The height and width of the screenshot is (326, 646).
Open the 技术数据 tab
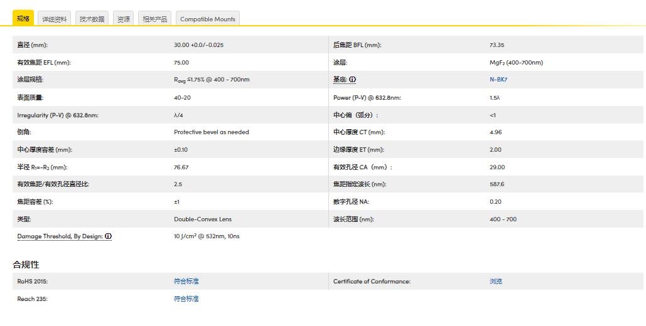click(x=92, y=19)
